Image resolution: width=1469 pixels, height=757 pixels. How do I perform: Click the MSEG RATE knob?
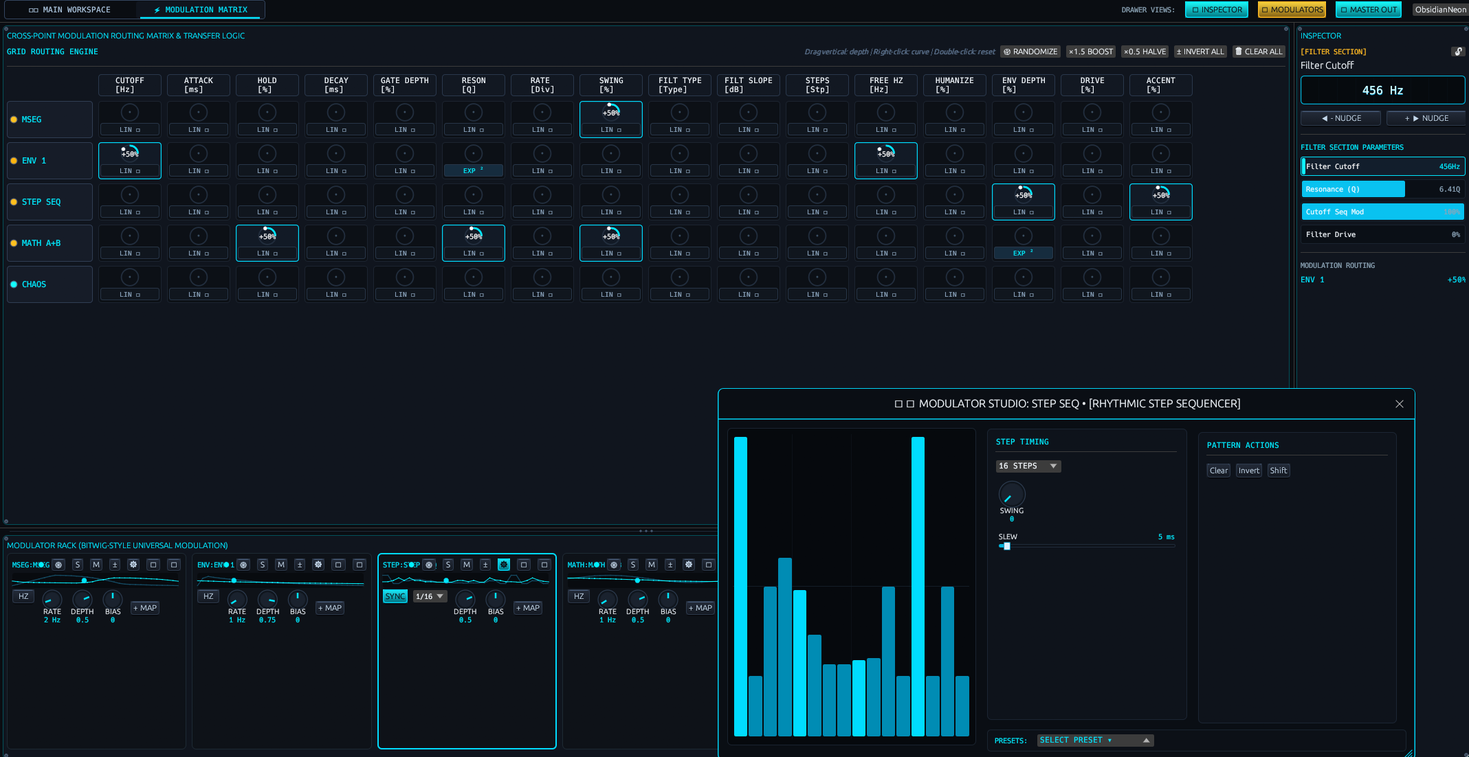pos(52,599)
